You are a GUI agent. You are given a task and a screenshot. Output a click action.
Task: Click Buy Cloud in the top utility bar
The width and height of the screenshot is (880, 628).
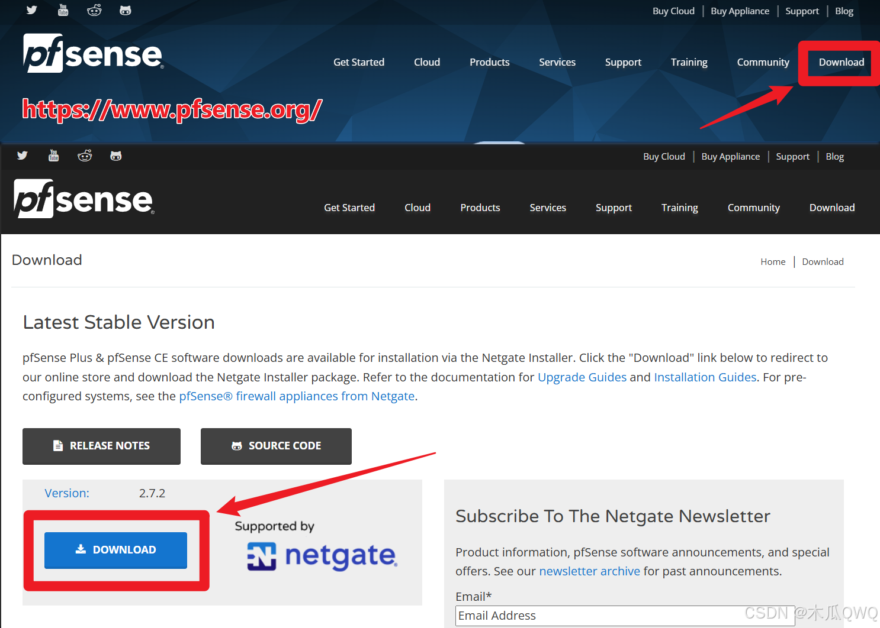coord(673,11)
